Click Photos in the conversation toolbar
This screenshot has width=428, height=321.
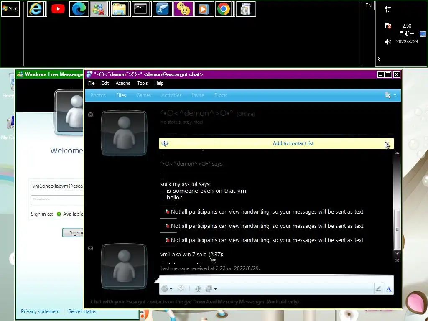pos(98,95)
